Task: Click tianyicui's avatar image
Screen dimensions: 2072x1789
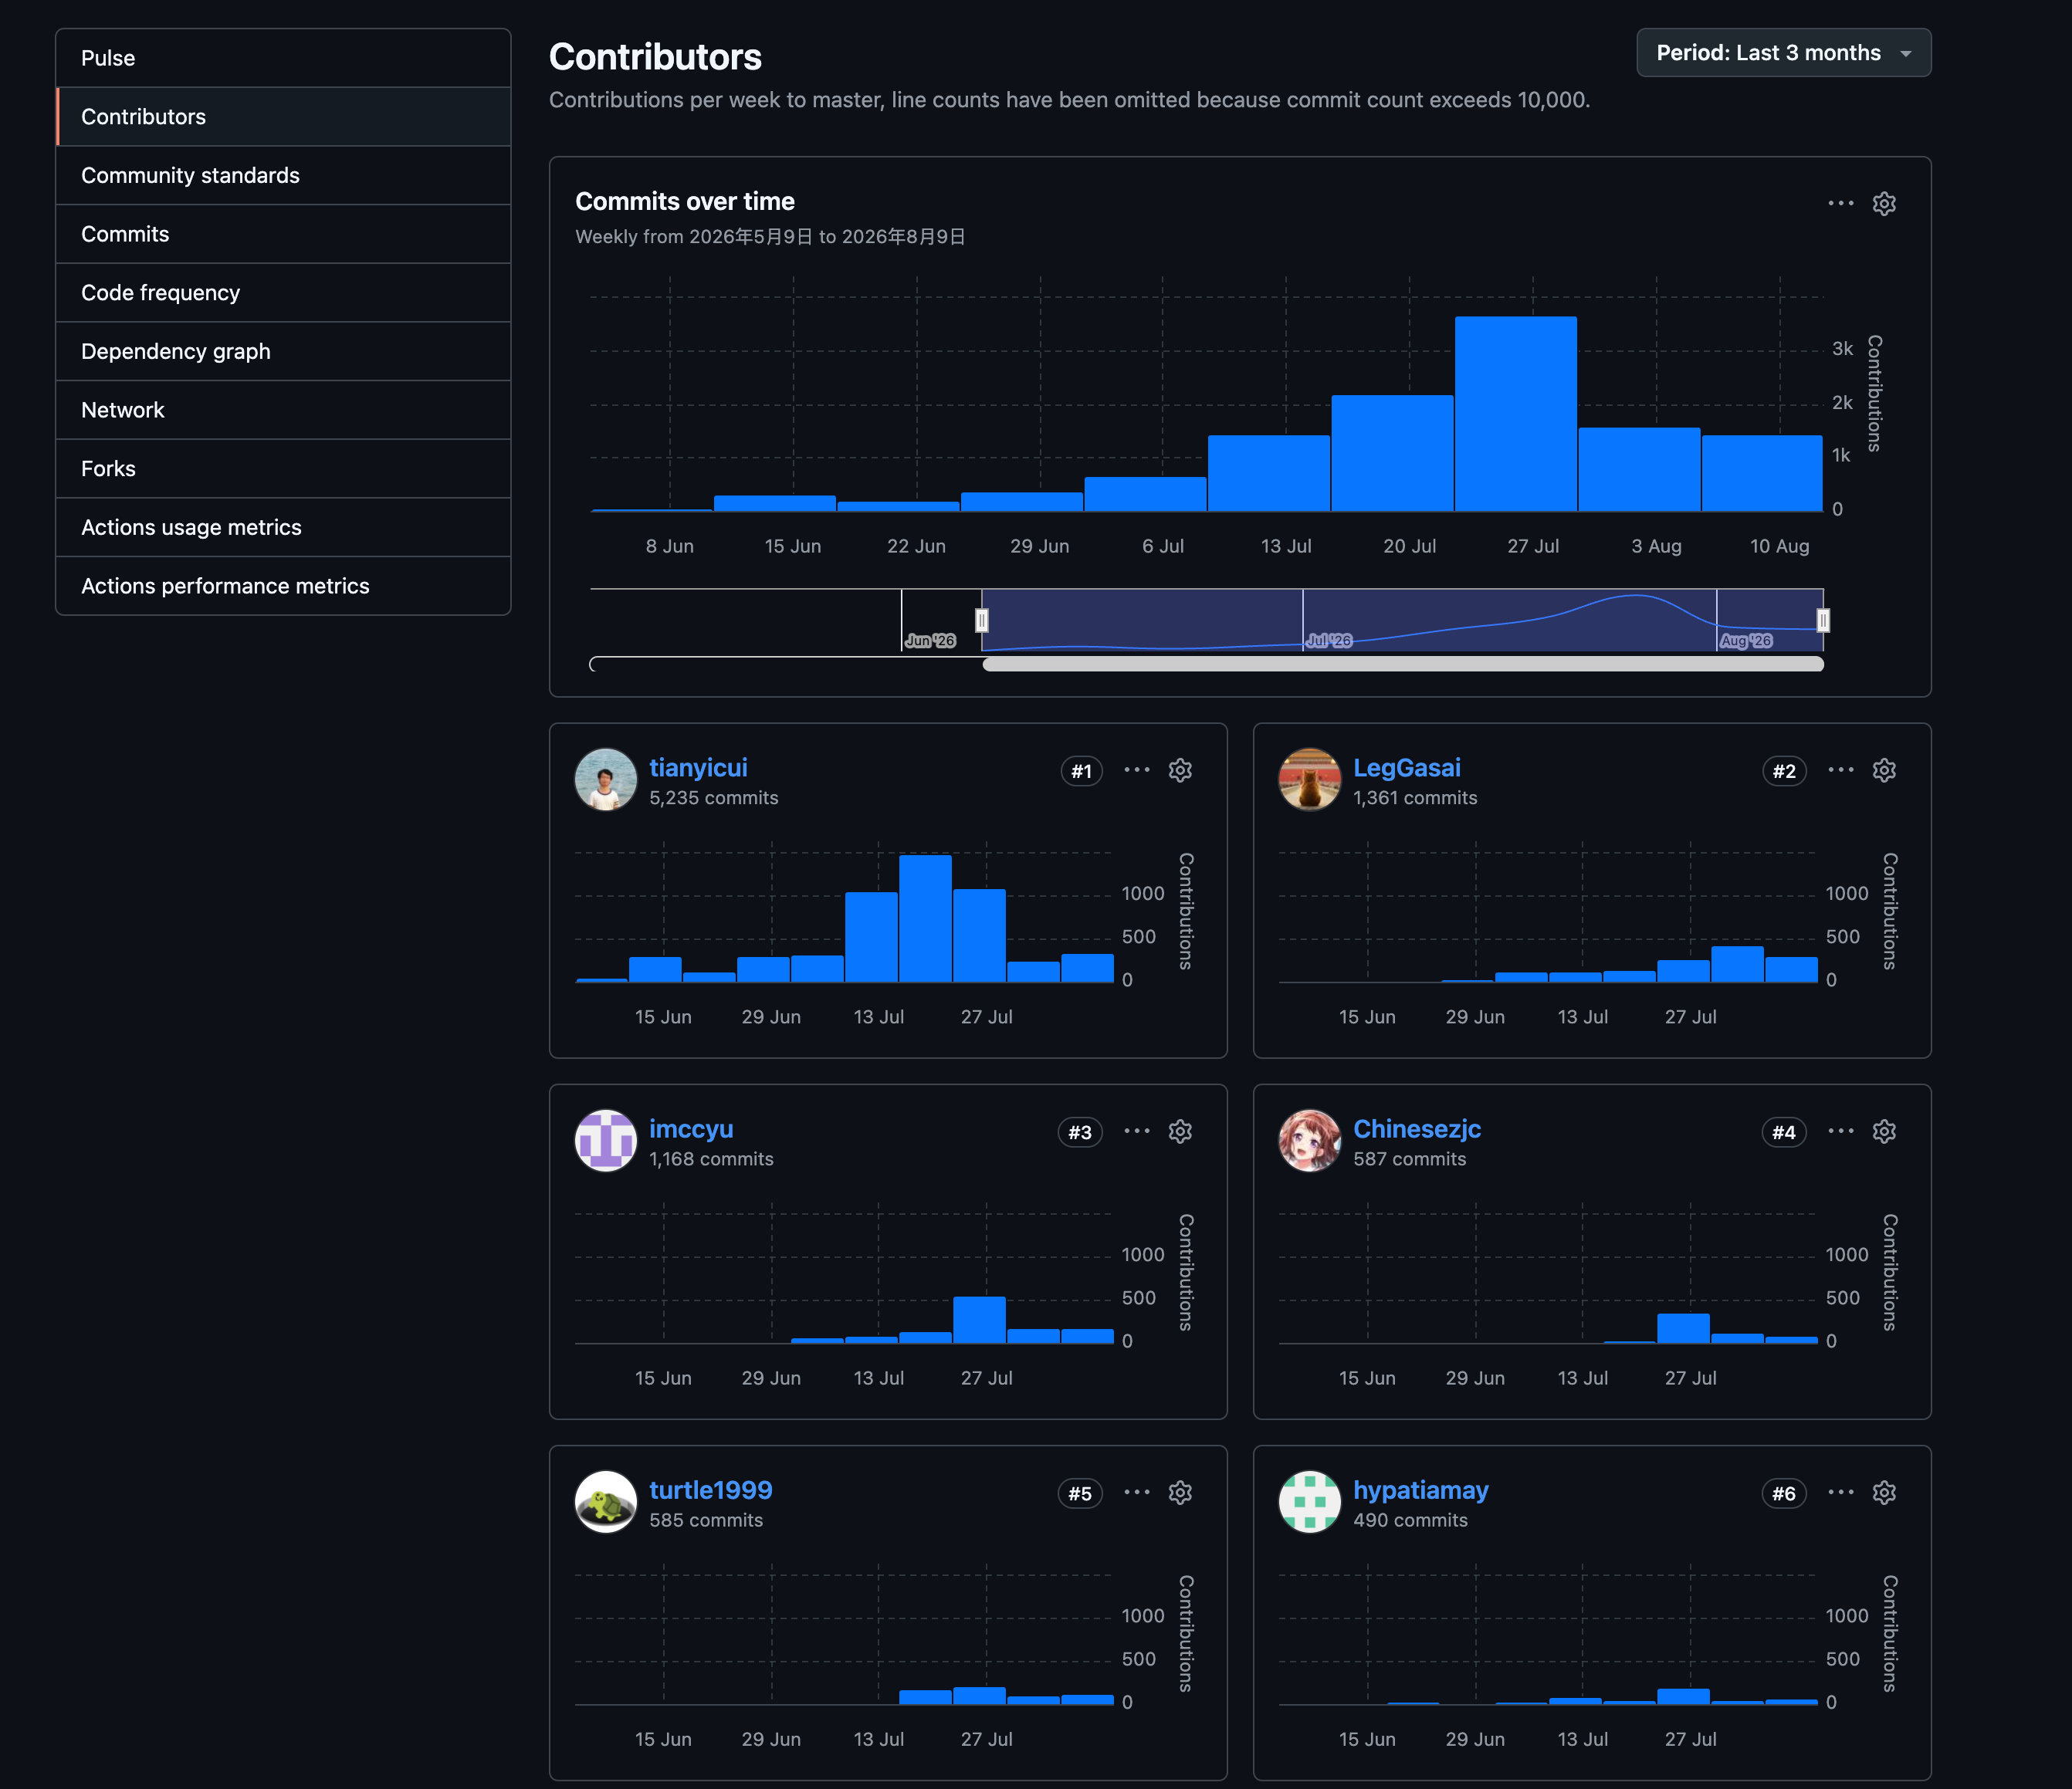Action: tap(606, 779)
